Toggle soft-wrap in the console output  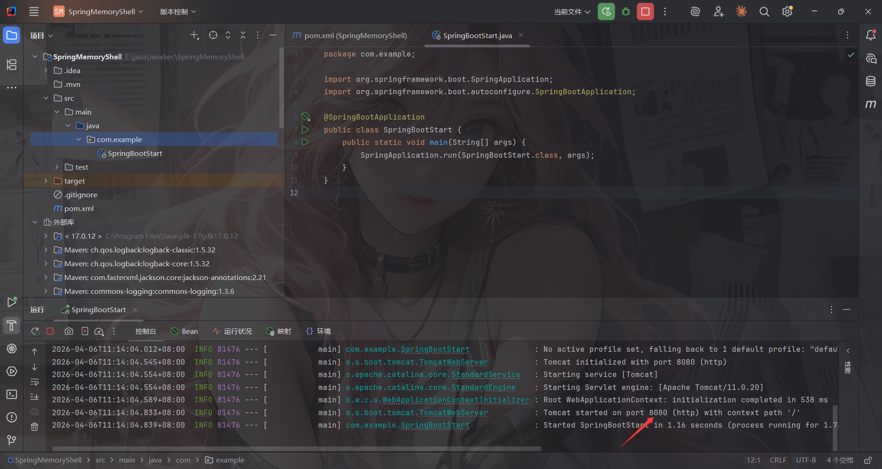[34, 382]
